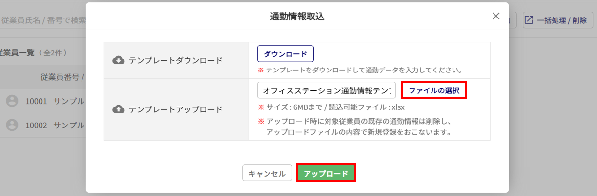Open the 10002 サンプル employee row
The height and width of the screenshot is (196, 597).
[x=43, y=125]
